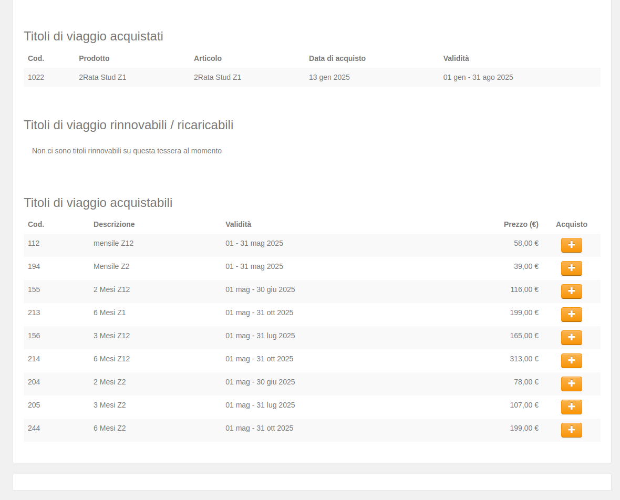Click the Prezzo (€) column header

pos(521,224)
